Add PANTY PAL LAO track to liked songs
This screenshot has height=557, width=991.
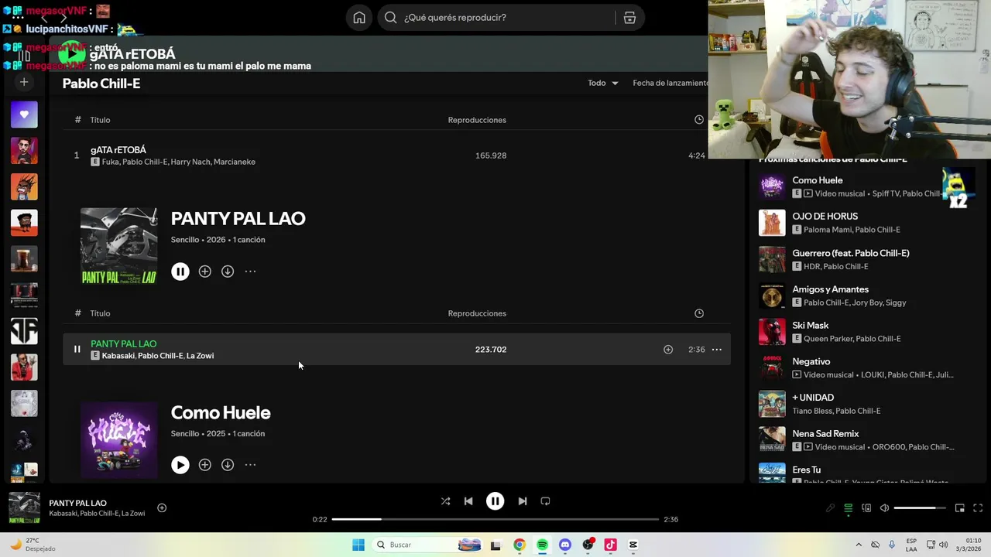668,350
